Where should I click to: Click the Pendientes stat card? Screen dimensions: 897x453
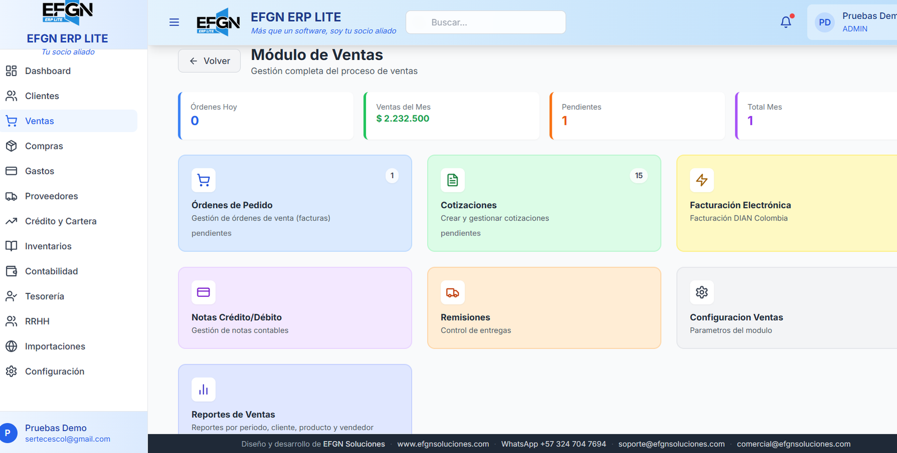click(637, 116)
